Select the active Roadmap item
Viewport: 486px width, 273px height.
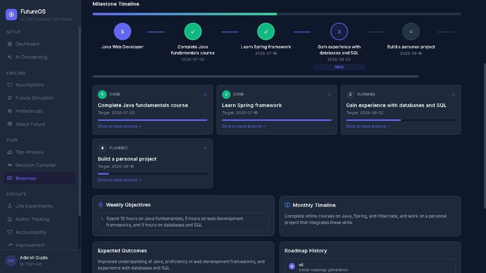point(39,178)
